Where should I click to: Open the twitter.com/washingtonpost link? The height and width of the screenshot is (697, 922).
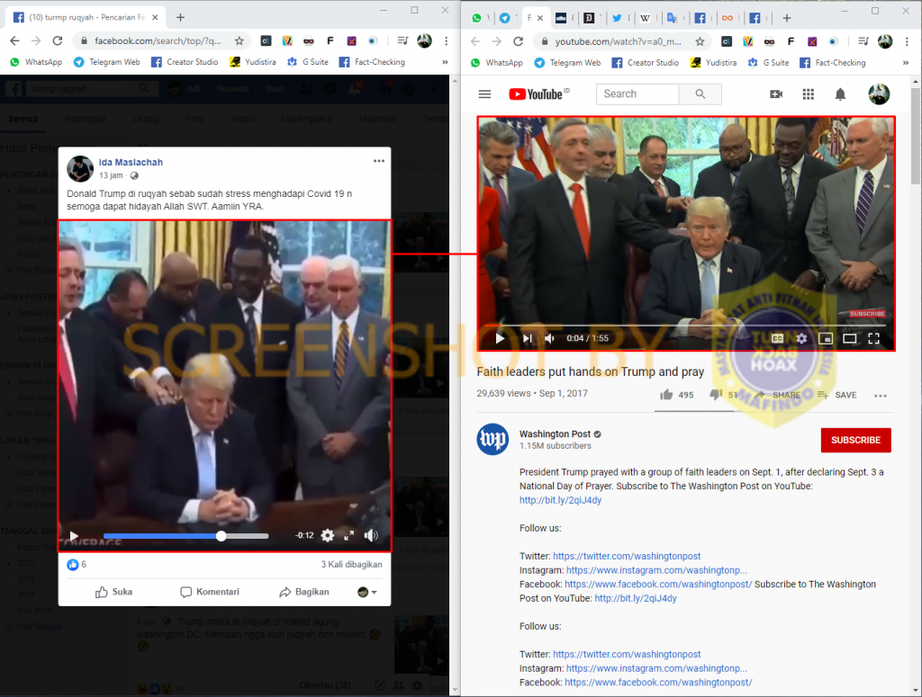click(x=627, y=557)
